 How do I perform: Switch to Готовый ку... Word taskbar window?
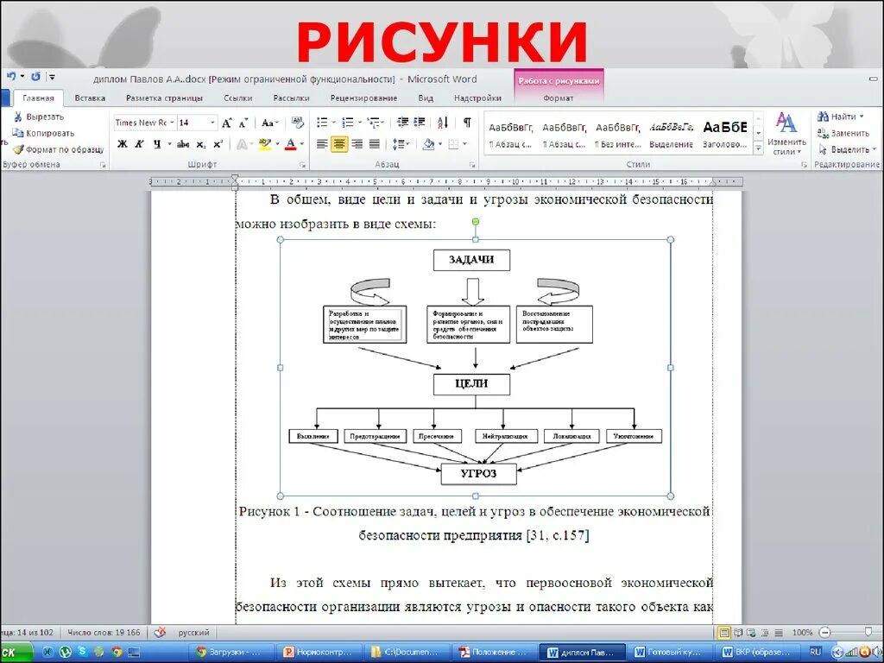(669, 653)
